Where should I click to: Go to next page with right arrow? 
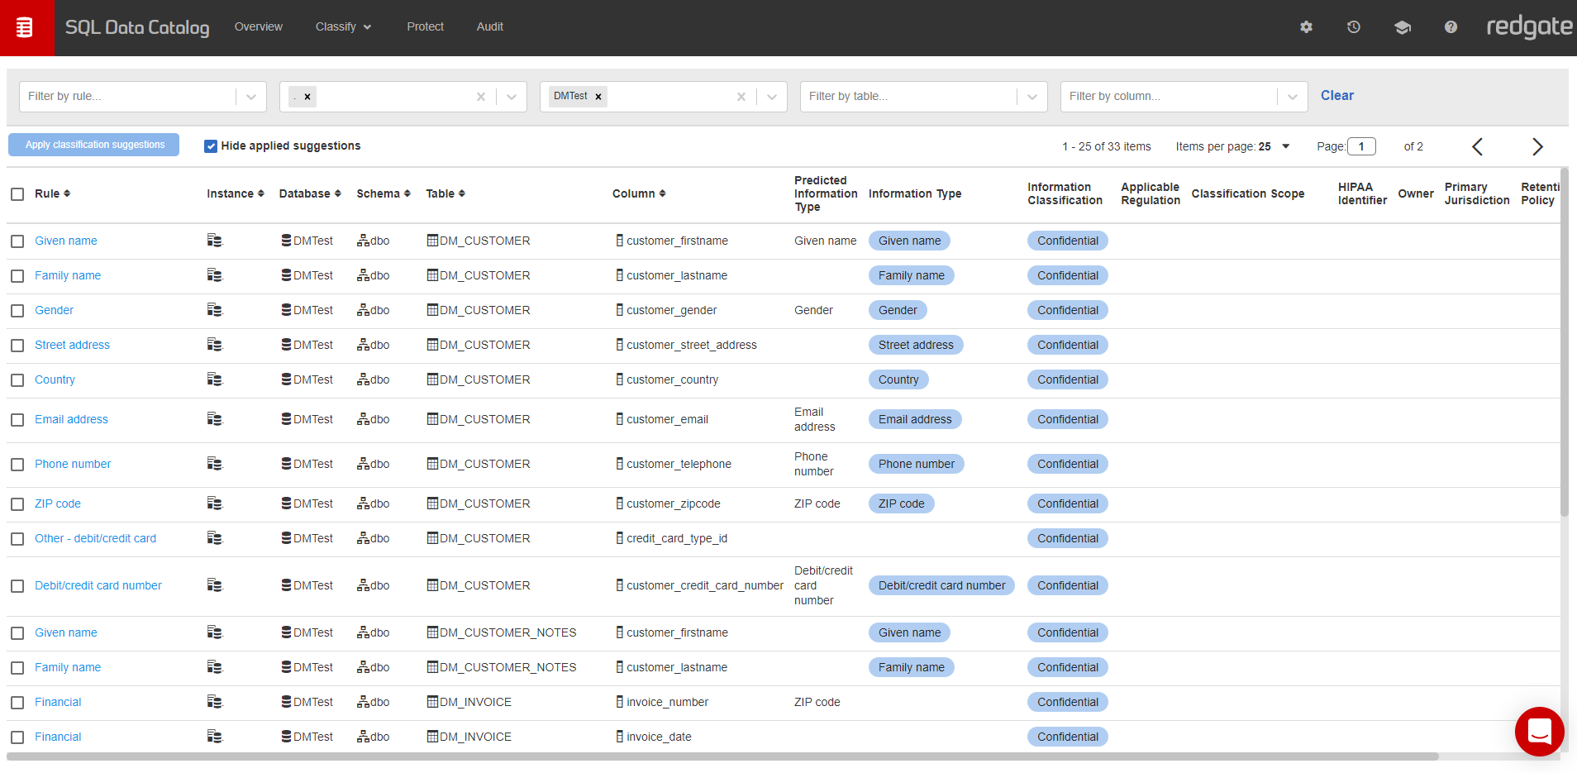(1537, 147)
